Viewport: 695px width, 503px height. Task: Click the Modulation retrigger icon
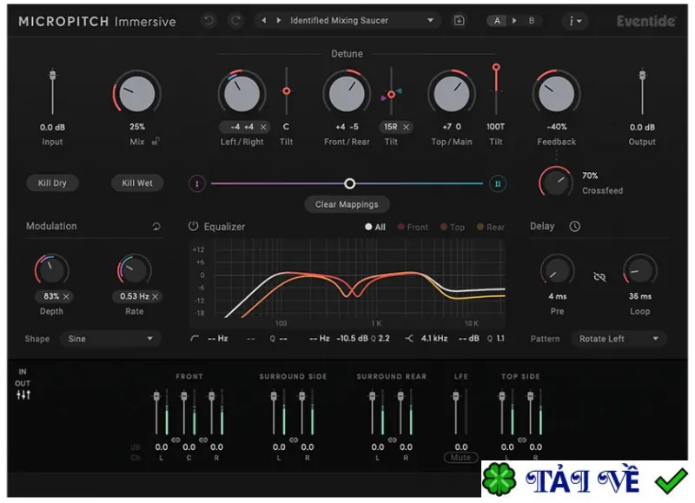click(x=156, y=227)
